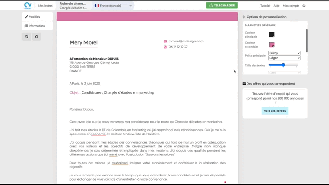Click the options panel scrollbar
The width and height of the screenshot is (329, 185).
307,41
